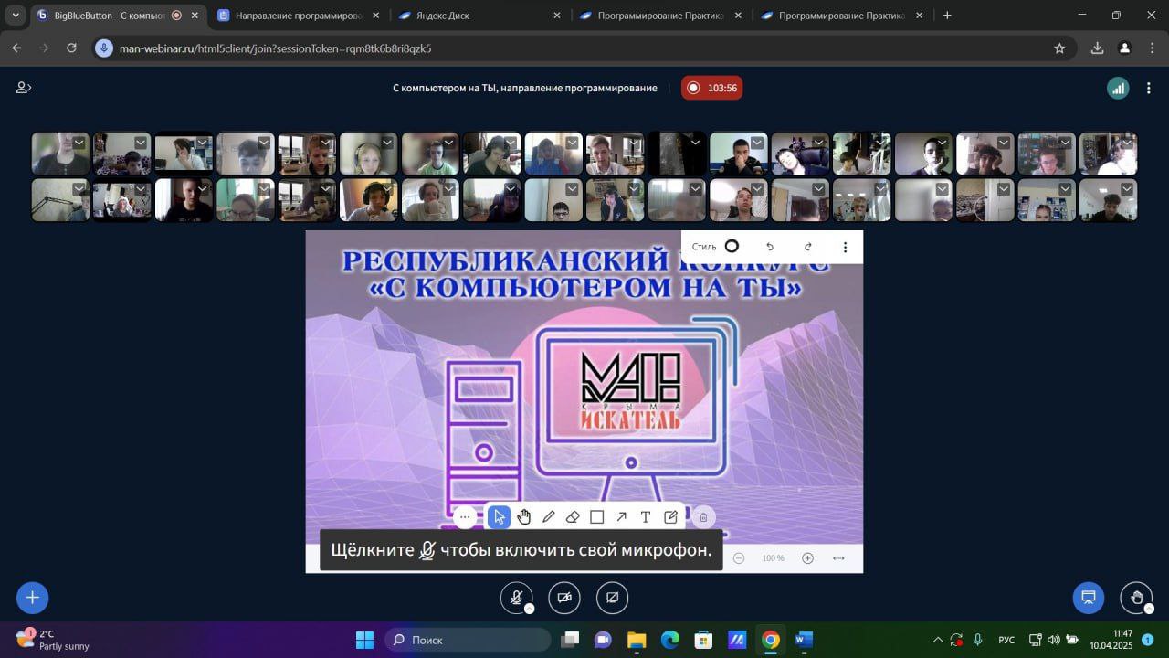This screenshot has height=658, width=1169.
Task: Choose the hand pan tool
Action: coord(523,517)
